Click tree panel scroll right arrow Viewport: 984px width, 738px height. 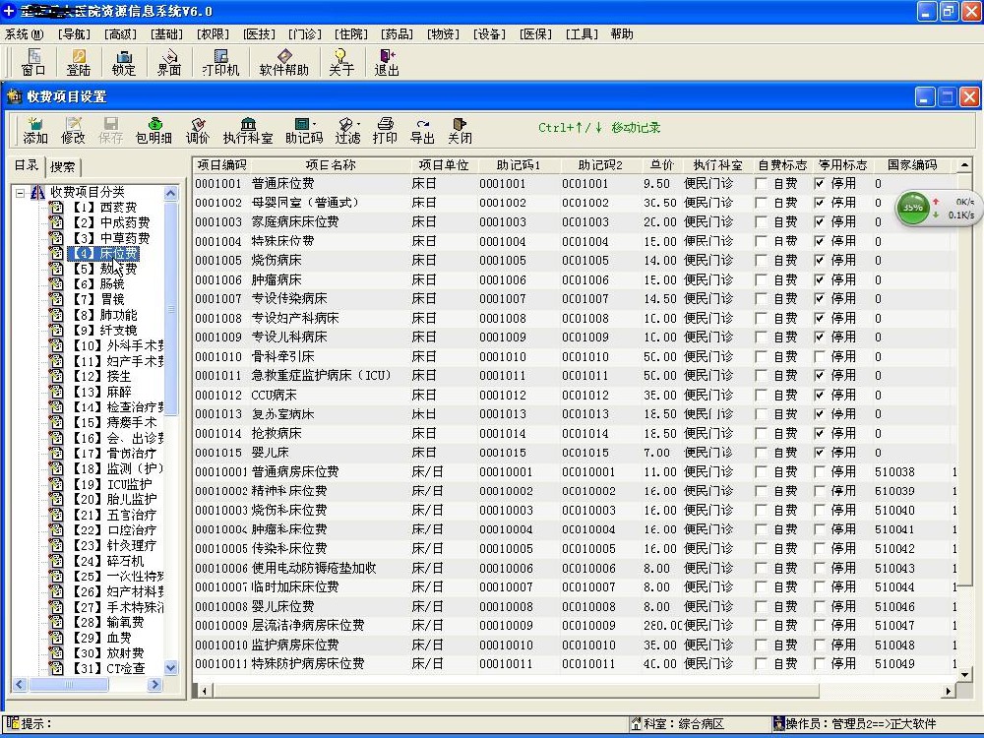coord(154,685)
